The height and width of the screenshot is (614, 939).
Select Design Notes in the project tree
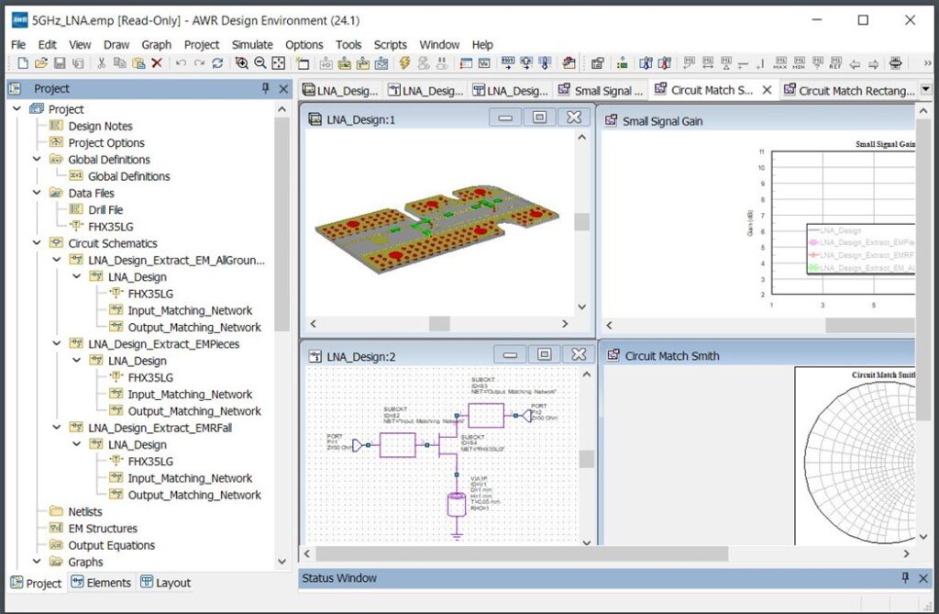coord(100,126)
